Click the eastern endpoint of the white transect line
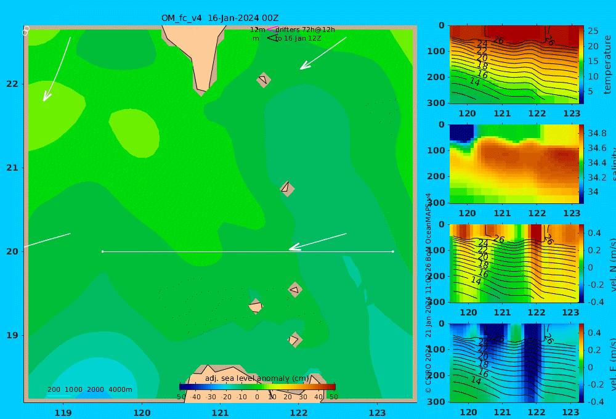616x419 pixels. point(393,251)
